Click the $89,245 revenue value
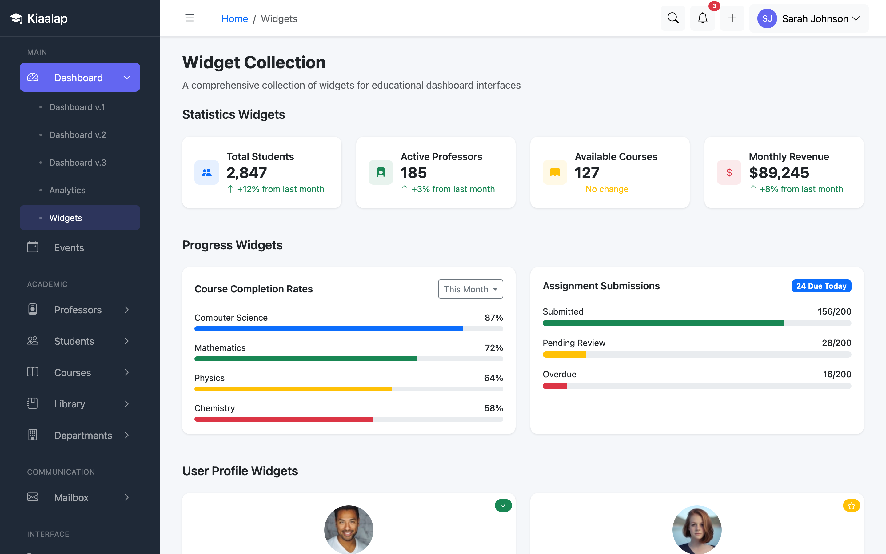 point(779,173)
